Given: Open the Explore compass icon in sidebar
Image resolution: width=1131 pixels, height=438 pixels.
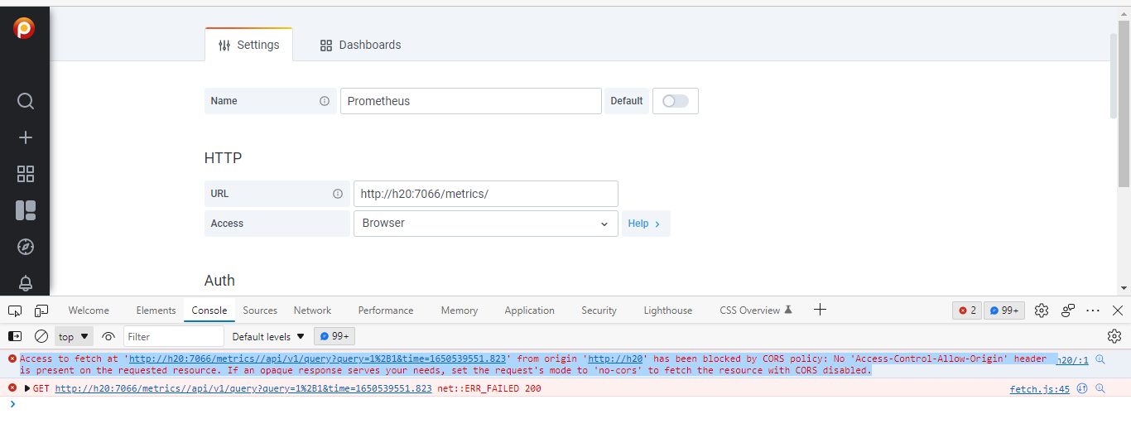Looking at the screenshot, I should pos(25,247).
